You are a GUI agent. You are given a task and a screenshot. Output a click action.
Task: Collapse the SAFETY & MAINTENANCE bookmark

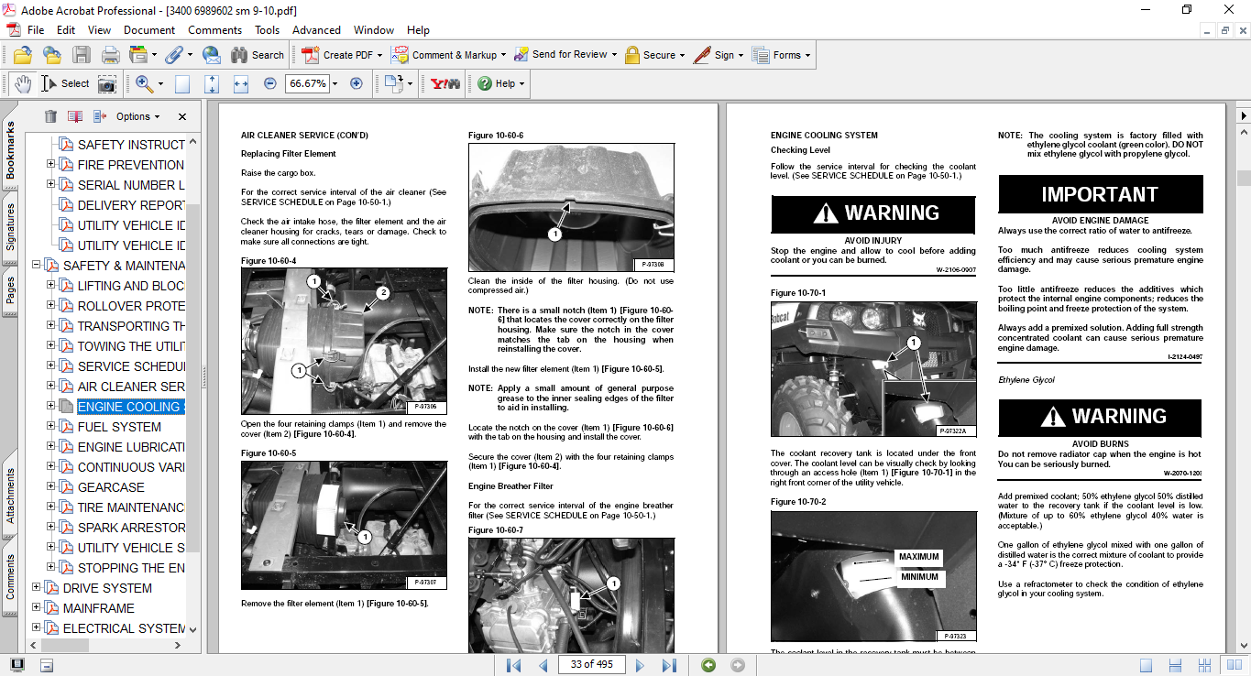[x=37, y=266]
